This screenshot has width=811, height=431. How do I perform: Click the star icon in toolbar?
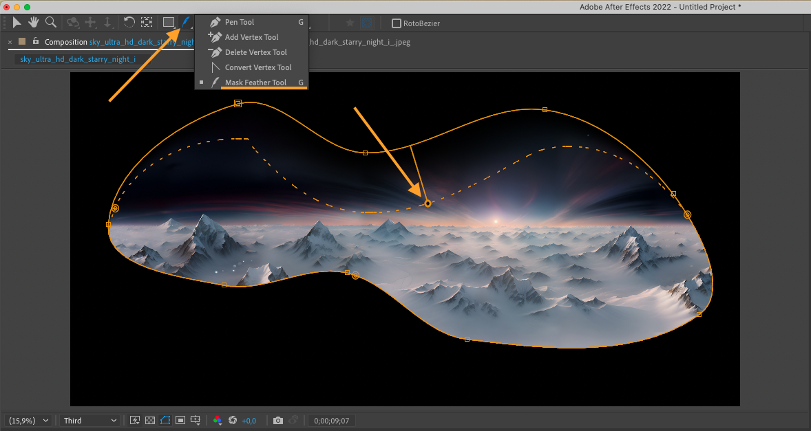tap(350, 23)
